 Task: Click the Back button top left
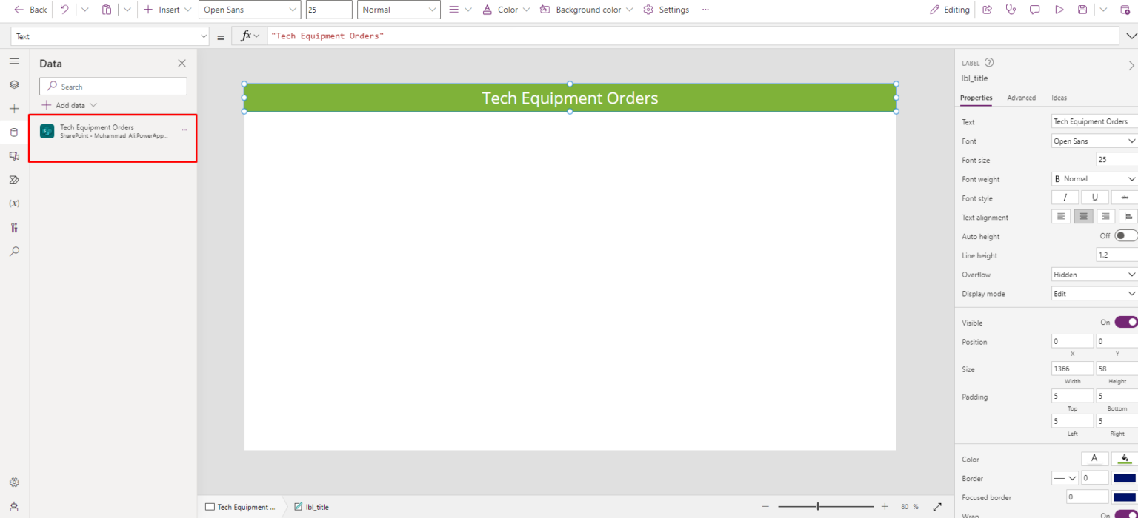click(28, 10)
